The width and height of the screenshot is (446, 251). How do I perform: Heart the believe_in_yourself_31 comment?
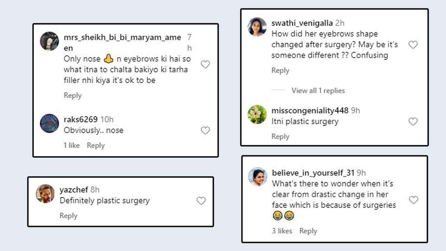pyautogui.click(x=414, y=200)
